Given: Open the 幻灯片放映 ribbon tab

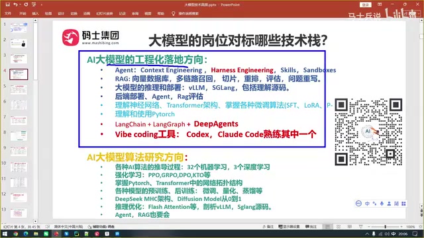Looking at the screenshot, I should point(105,13).
